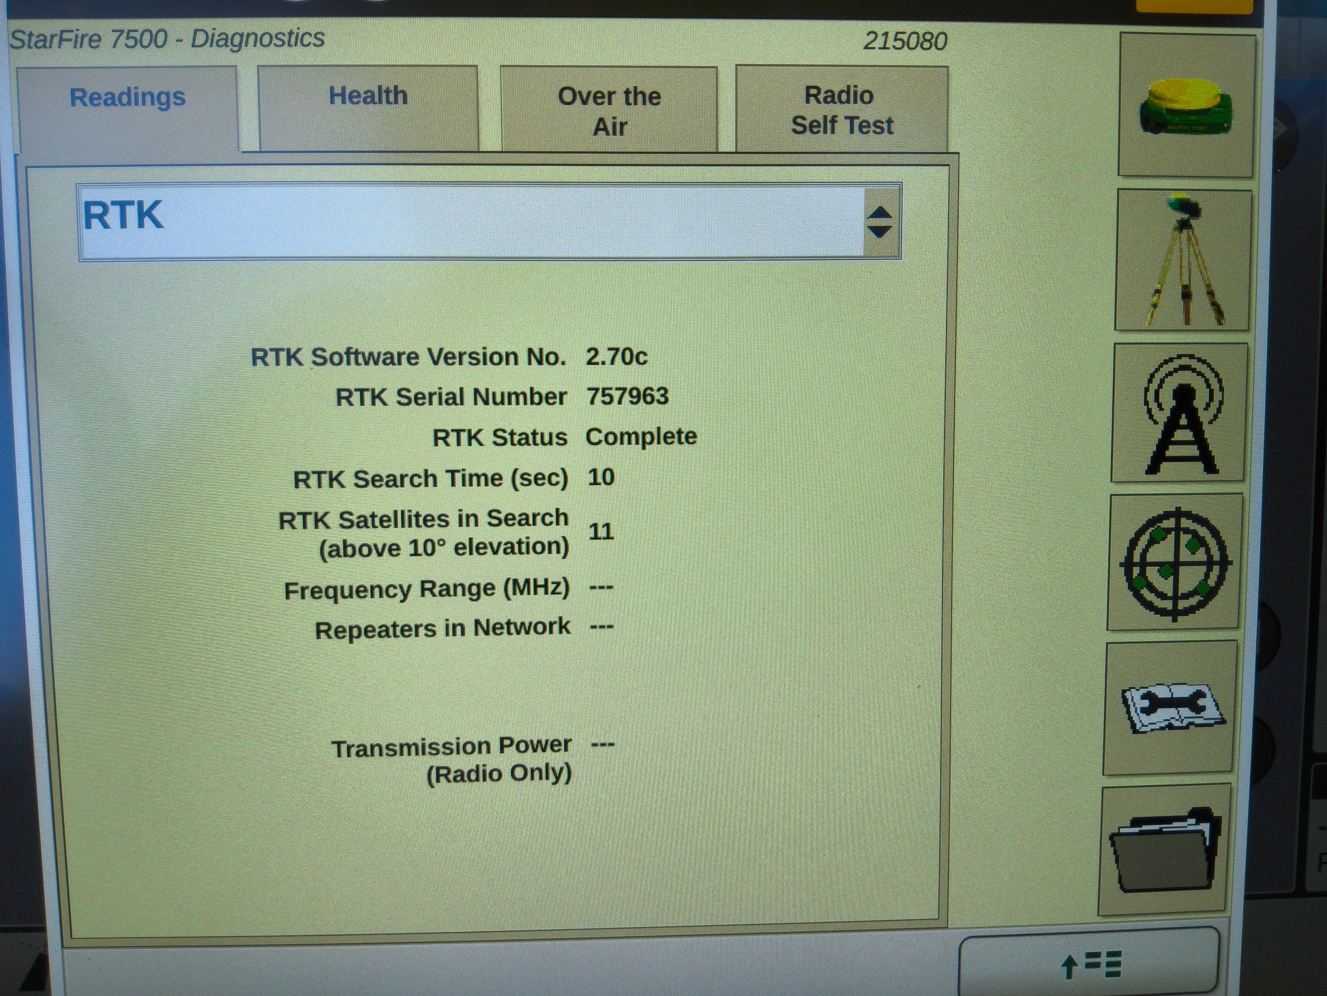This screenshot has width=1327, height=996.
Task: Open the file folder icon
Action: 1163,850
